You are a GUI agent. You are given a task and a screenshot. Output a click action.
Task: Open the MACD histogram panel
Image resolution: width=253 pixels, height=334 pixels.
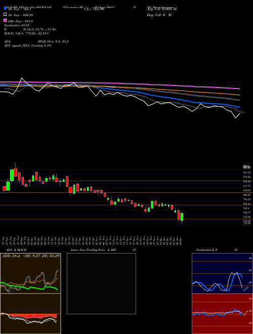point(30,314)
